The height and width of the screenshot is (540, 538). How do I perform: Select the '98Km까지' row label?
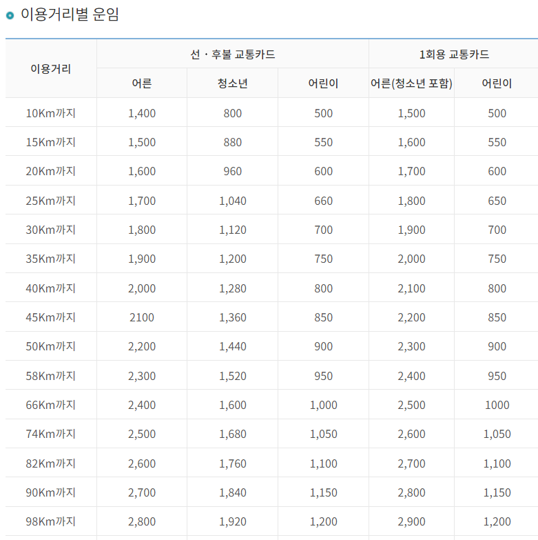51,521
